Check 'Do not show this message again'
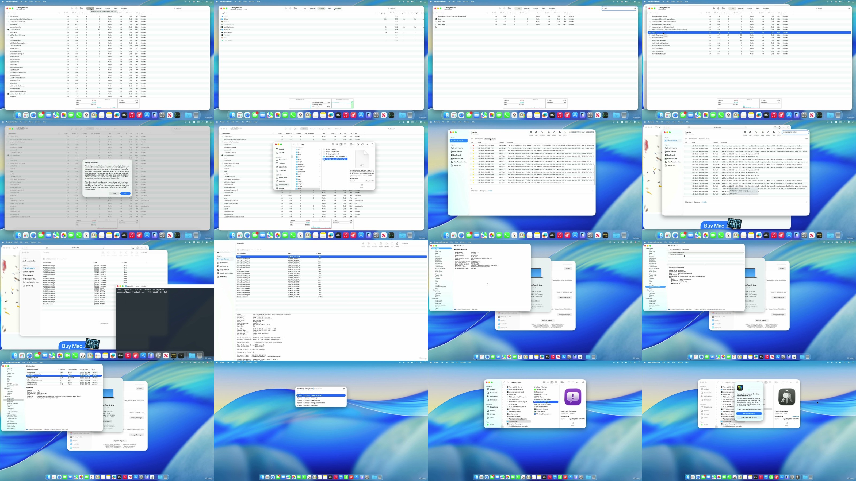Viewport: 856px width, 481px height. click(x=738, y=409)
